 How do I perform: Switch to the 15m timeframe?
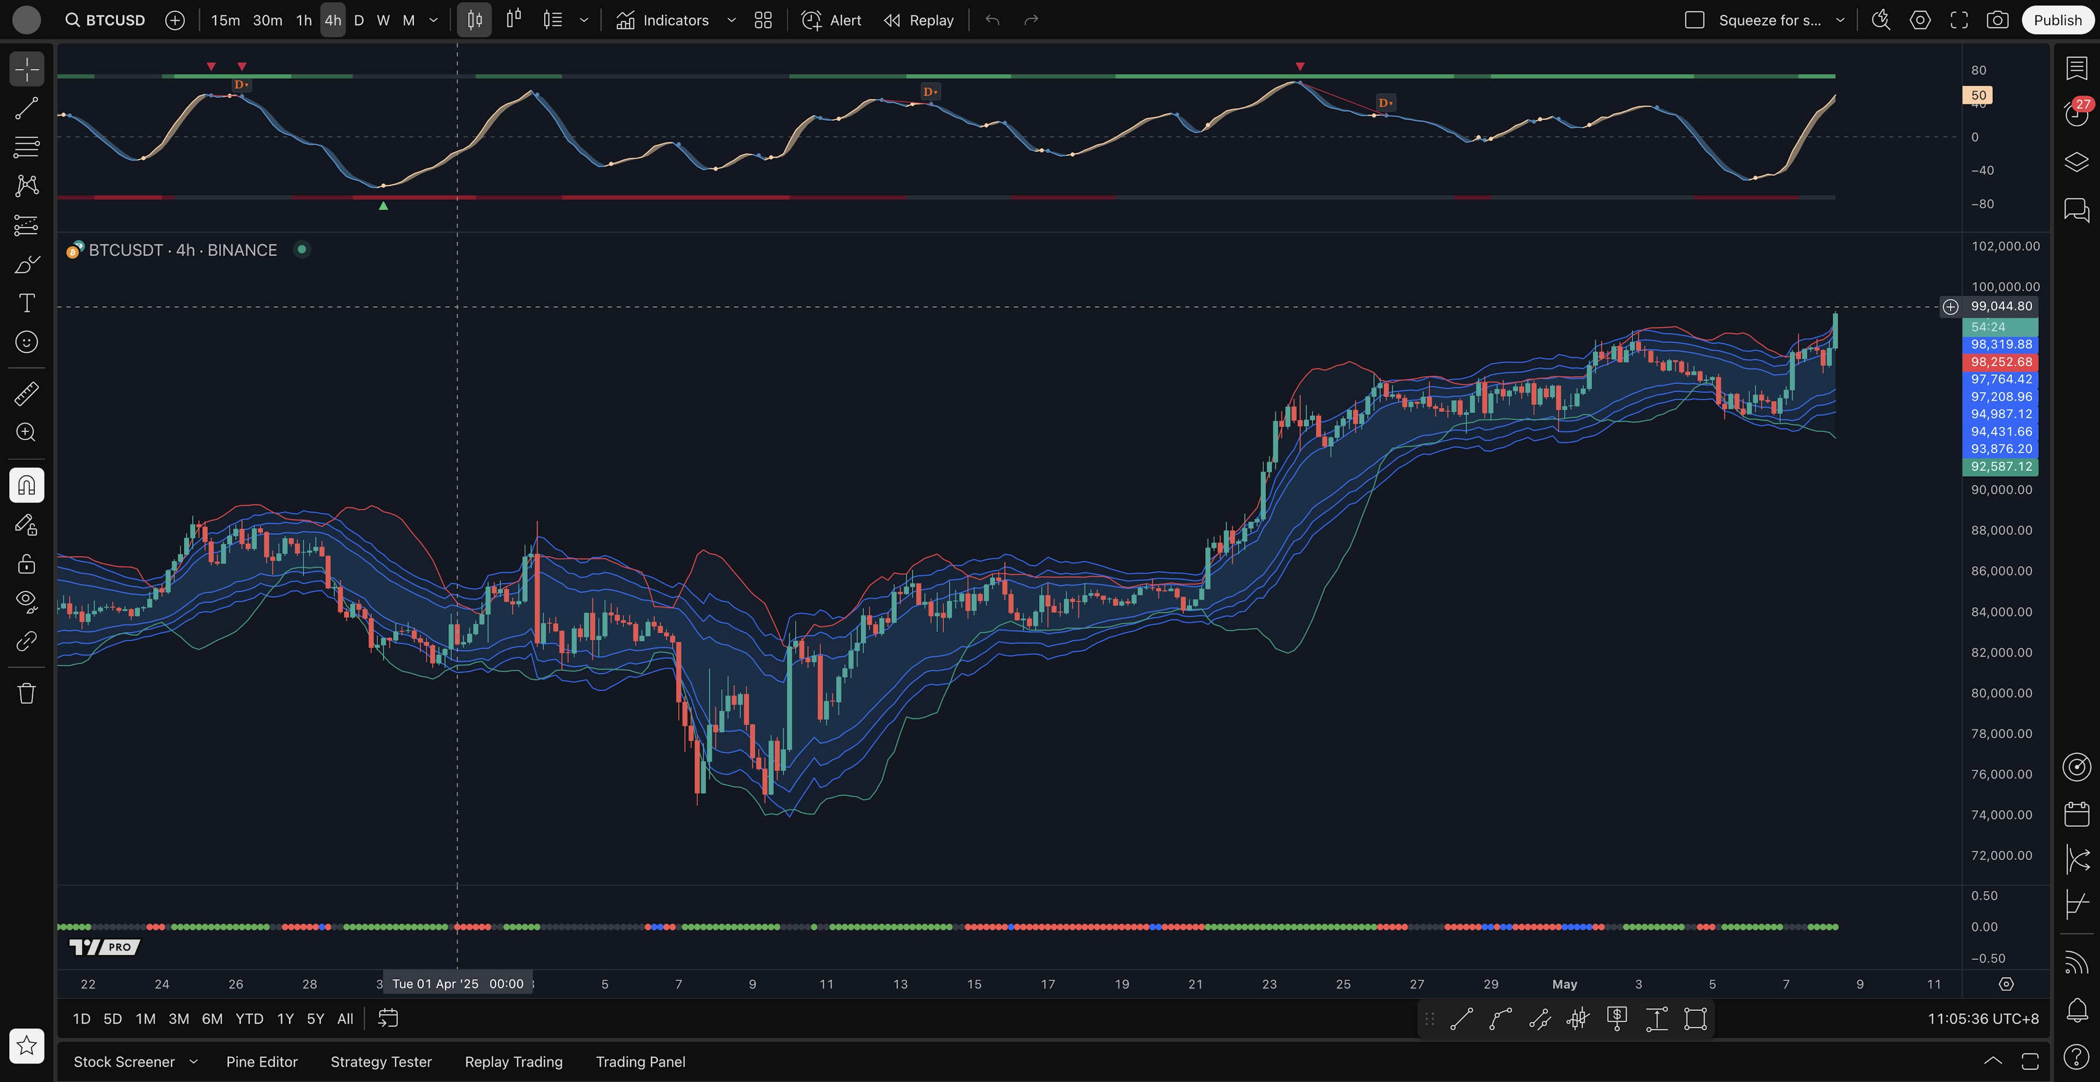[225, 20]
